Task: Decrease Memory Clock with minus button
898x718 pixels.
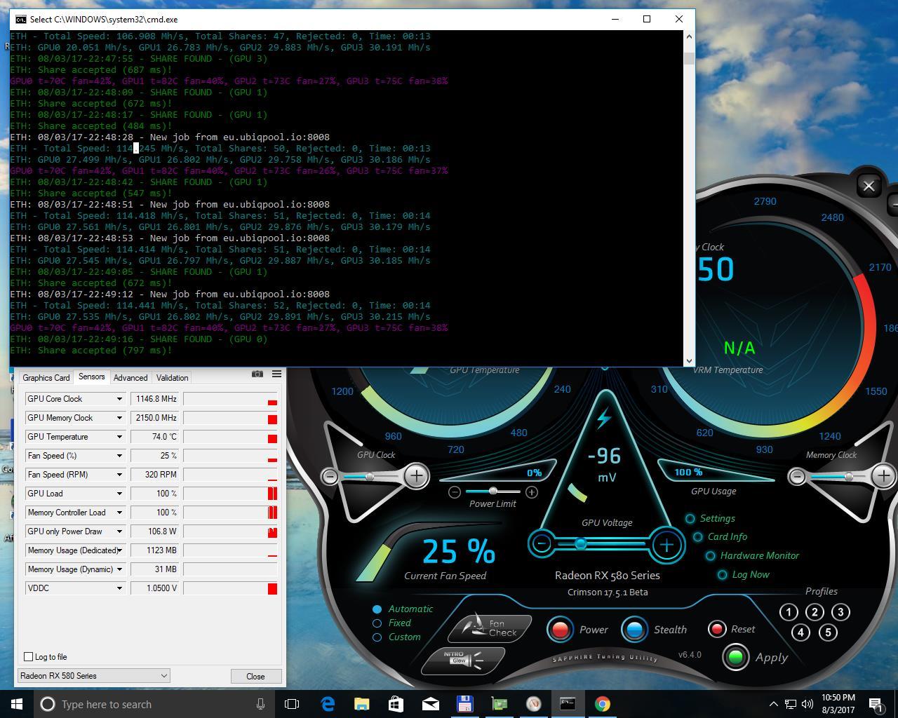Action: 797,477
